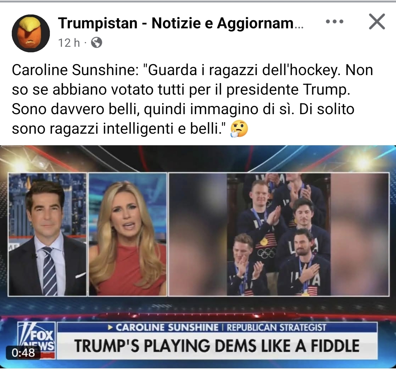Click the male host's video panel
The image size is (396, 370).
pos(47,234)
